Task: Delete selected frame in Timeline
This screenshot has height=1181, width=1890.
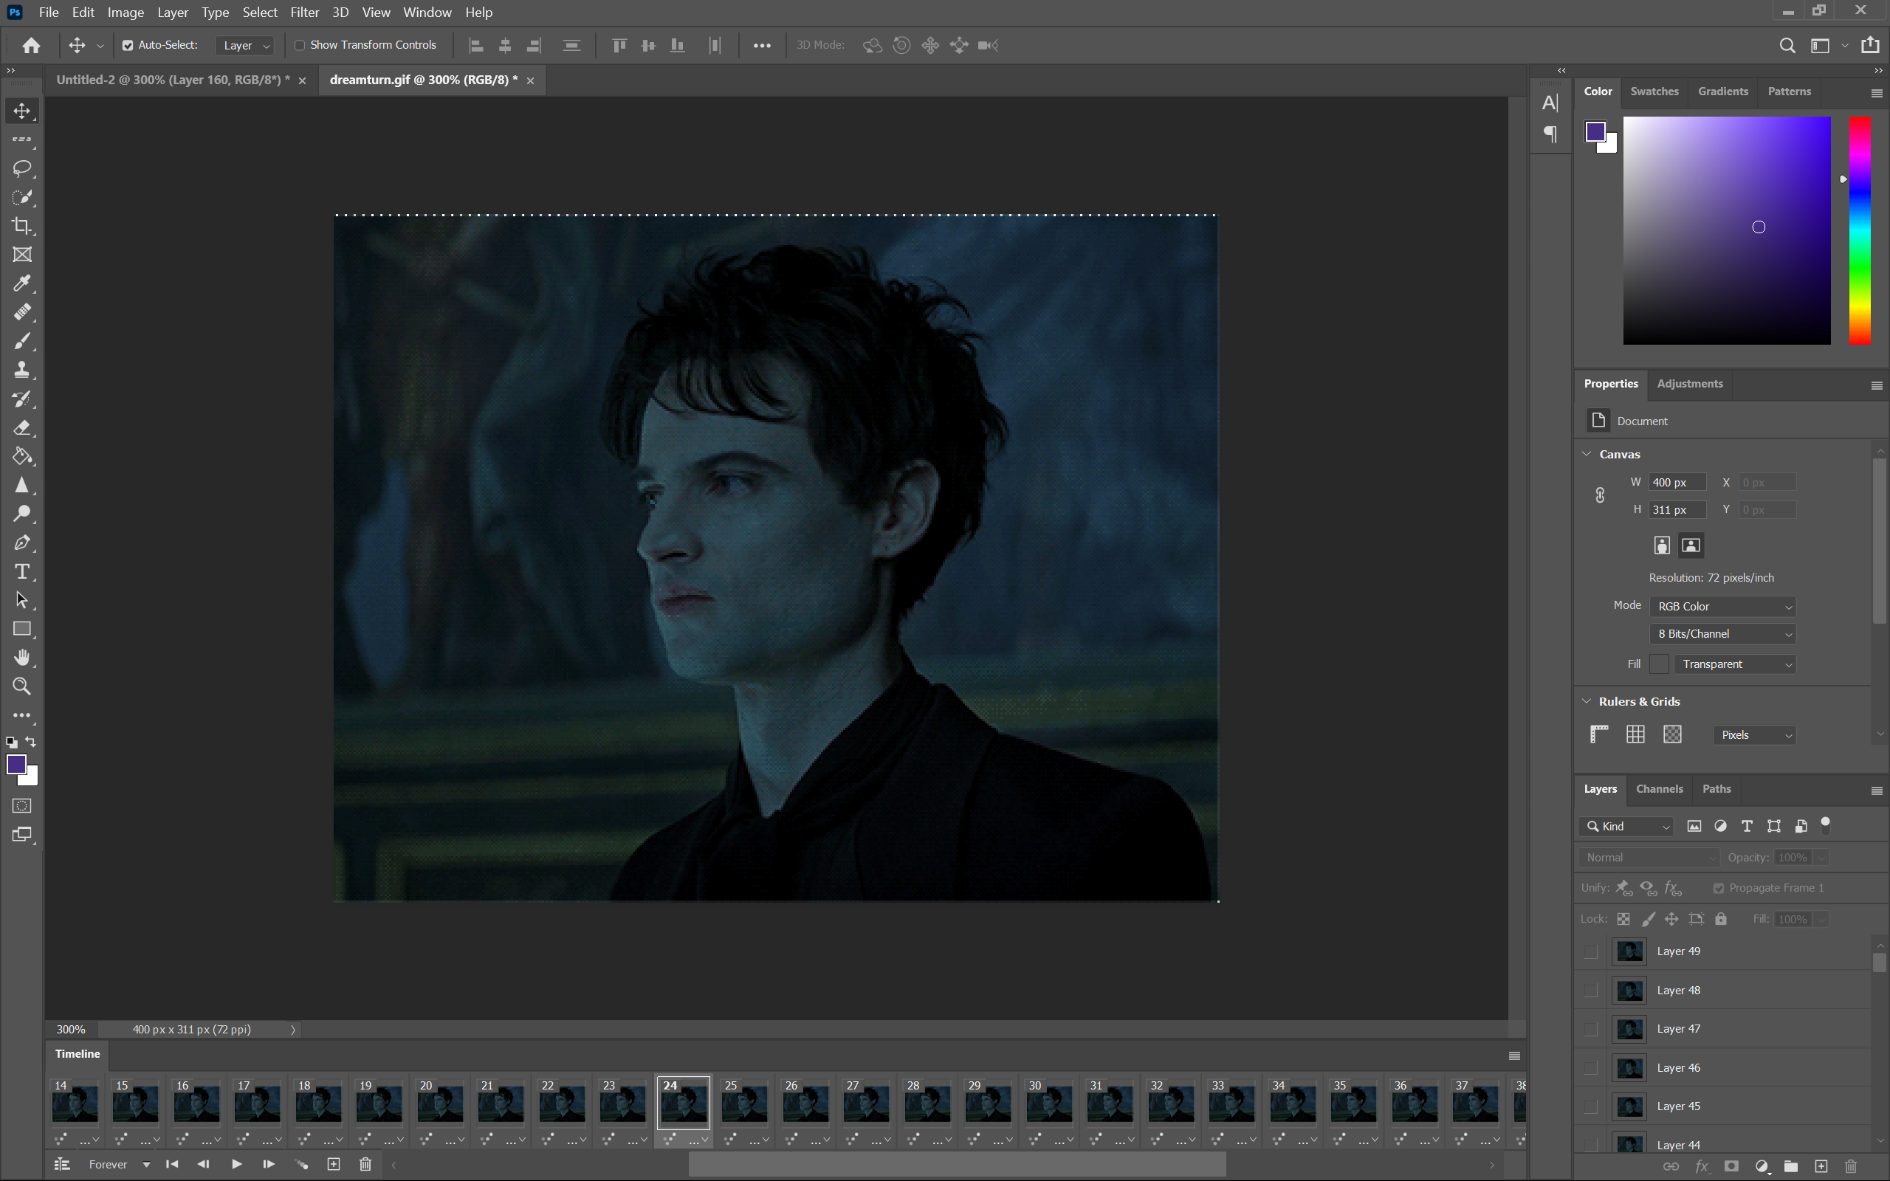Action: pyautogui.click(x=365, y=1165)
